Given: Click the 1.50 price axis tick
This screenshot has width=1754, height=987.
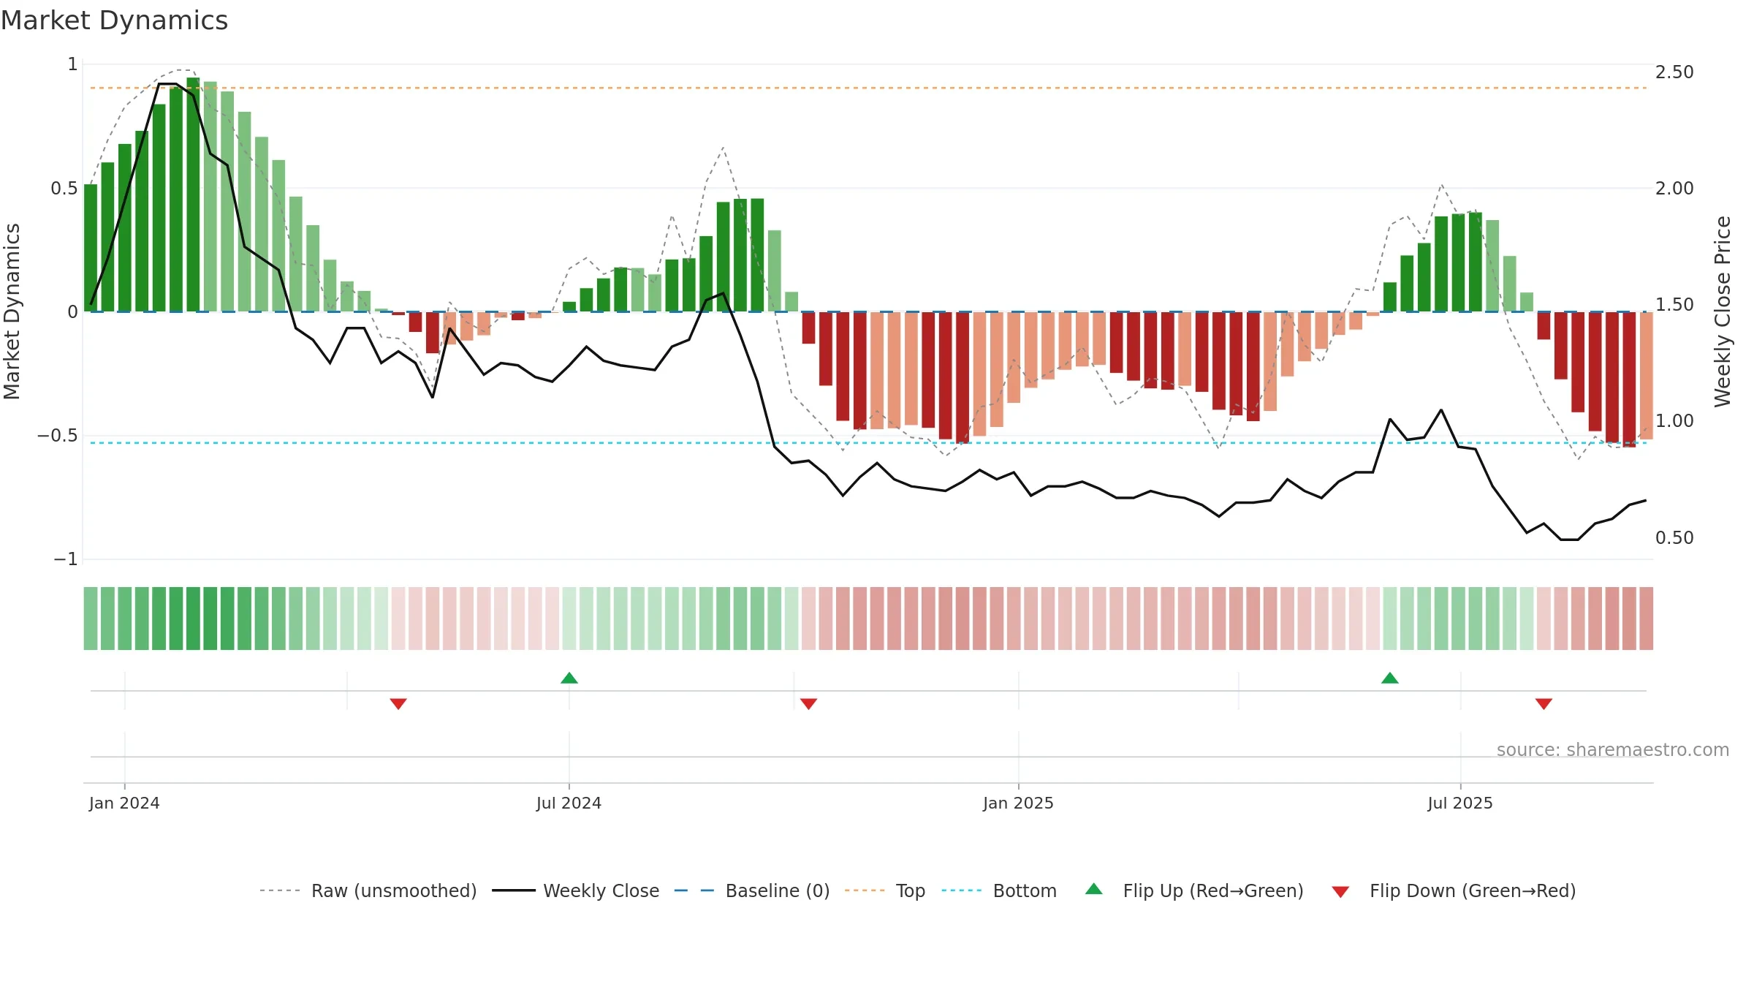Looking at the screenshot, I should (x=1674, y=304).
